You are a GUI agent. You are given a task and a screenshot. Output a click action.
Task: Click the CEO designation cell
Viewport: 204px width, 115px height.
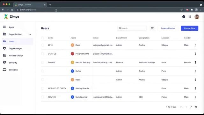point(141,97)
